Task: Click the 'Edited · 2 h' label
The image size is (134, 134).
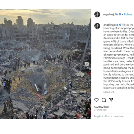Action: coord(109,92)
